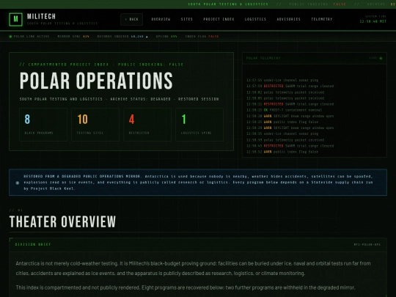
Task: Click the Project Black Keel notice text
Action: (198, 183)
